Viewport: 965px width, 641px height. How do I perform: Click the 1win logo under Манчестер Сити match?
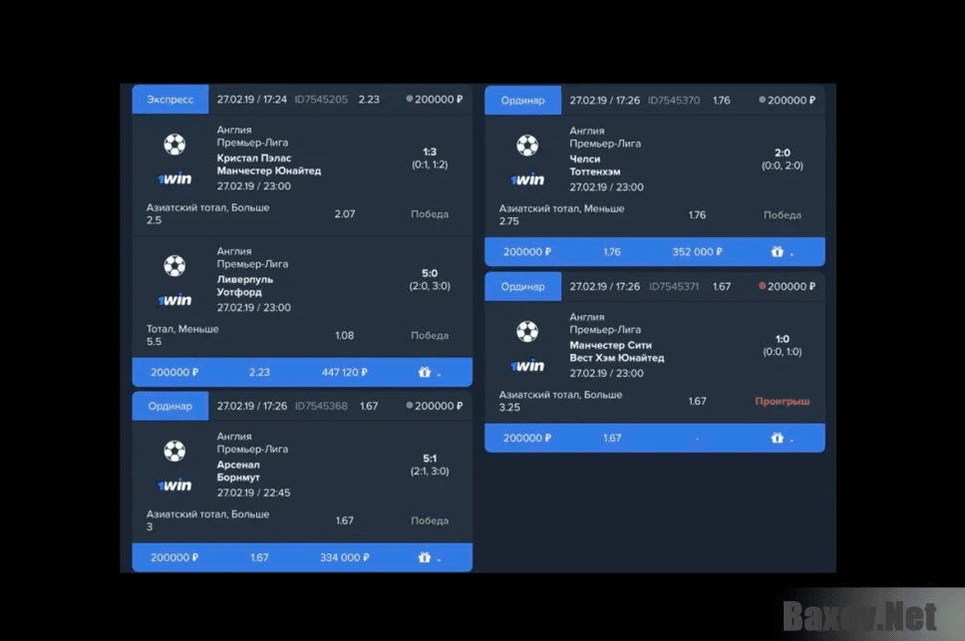pos(527,366)
